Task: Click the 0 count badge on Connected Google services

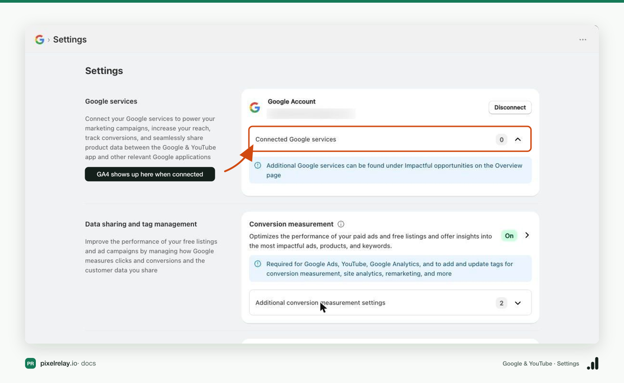Action: 501,139
